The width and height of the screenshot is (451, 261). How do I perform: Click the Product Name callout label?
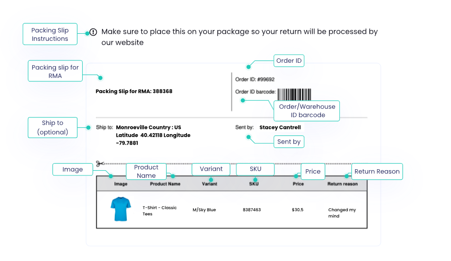146,171
